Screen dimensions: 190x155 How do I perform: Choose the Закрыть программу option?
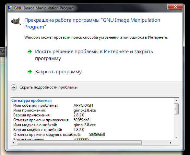click(58, 72)
